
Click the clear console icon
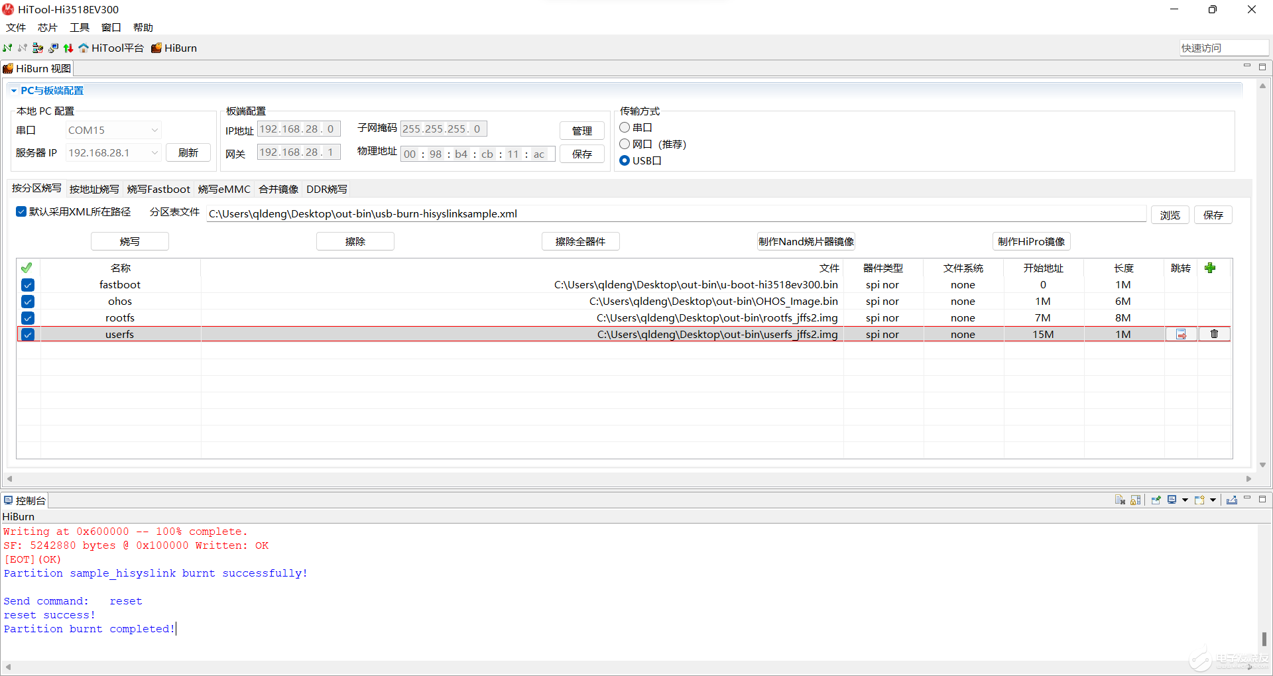click(x=1120, y=500)
